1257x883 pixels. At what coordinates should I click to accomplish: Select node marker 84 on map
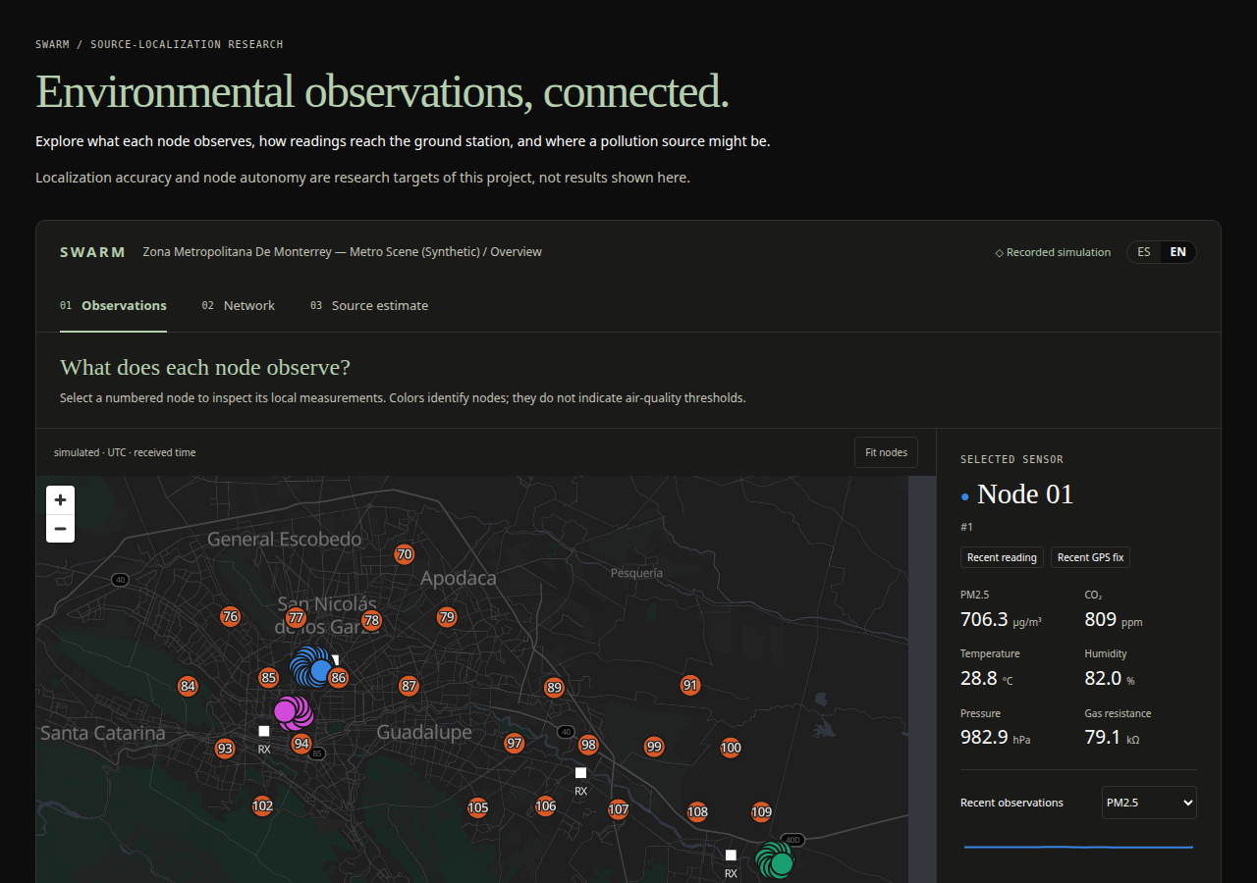(188, 686)
